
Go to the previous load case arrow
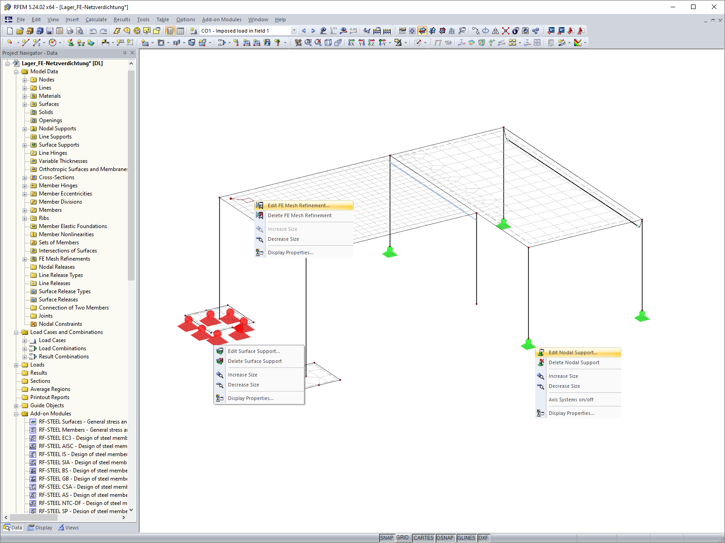pyautogui.click(x=304, y=31)
